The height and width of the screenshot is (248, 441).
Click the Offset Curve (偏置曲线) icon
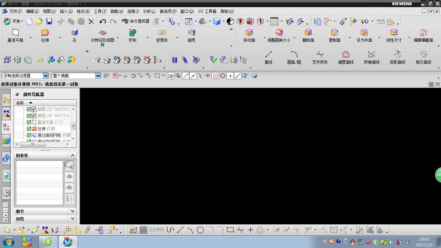tap(346, 54)
